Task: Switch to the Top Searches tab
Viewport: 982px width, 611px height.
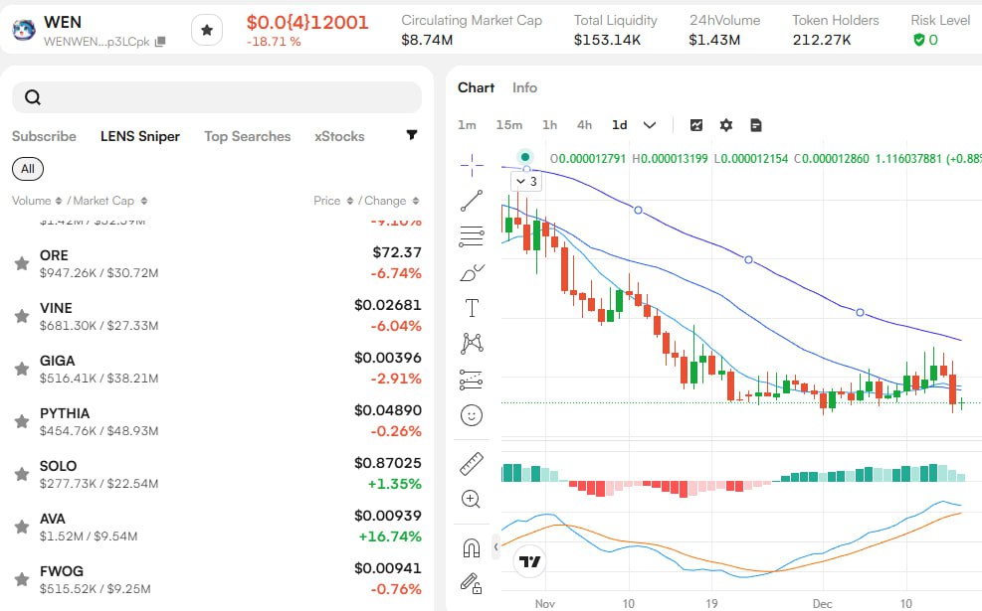Action: pos(248,136)
